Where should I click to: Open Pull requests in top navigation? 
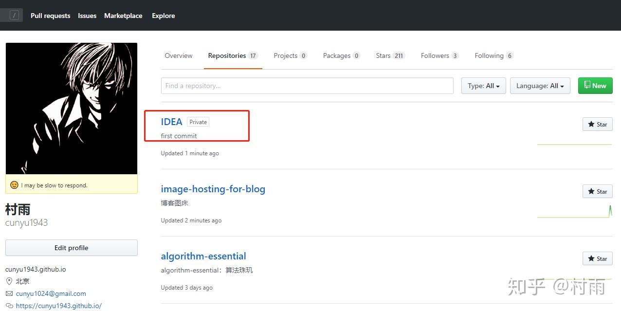(x=50, y=16)
